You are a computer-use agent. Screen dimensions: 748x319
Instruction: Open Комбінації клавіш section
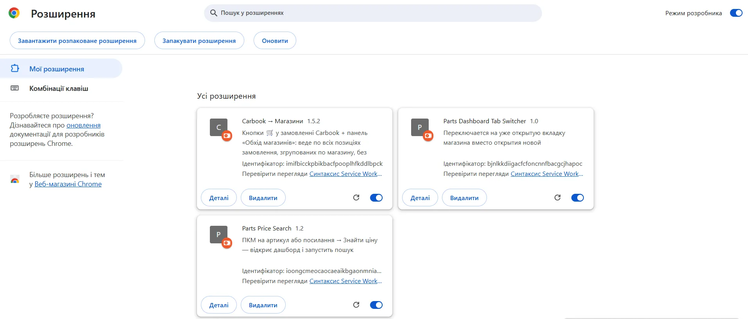[61, 88]
